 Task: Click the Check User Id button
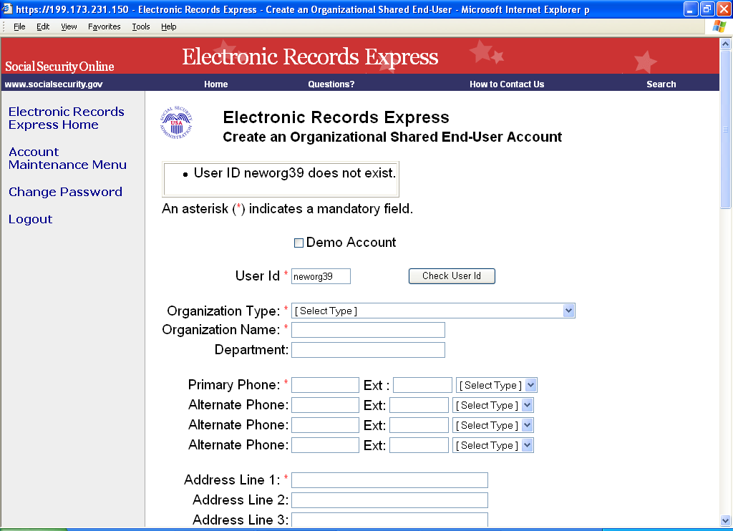click(x=452, y=276)
